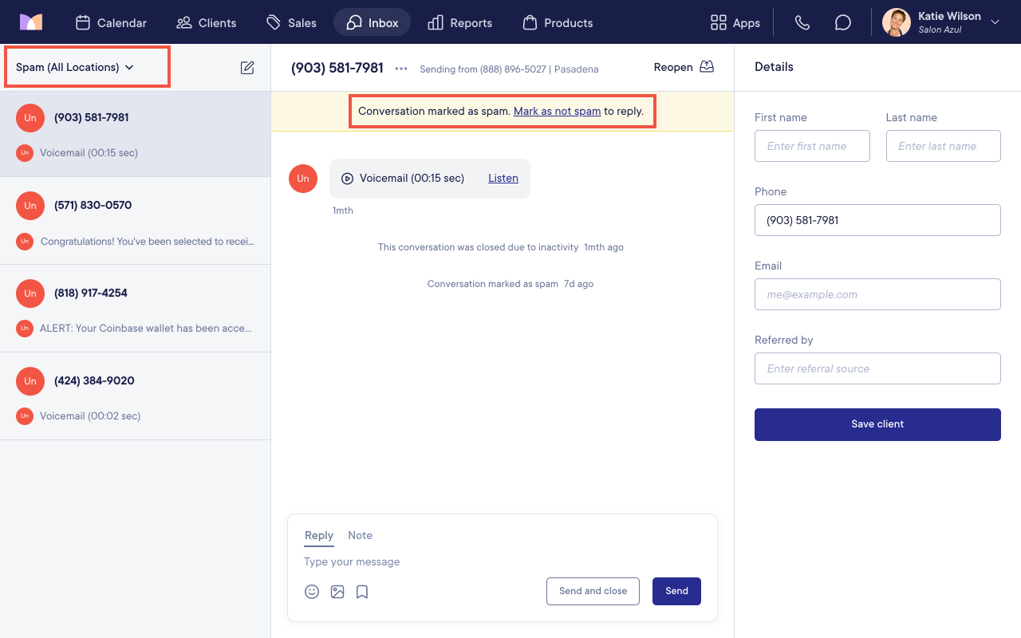Click the Save client button

click(x=877, y=424)
